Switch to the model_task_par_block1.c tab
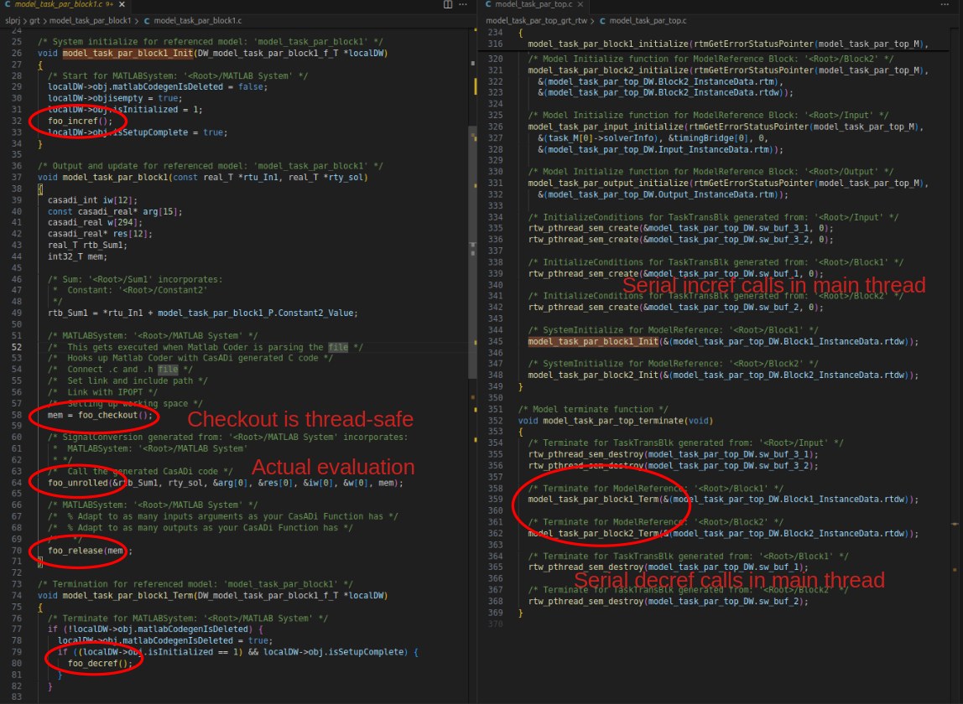The image size is (963, 704). [59, 5]
